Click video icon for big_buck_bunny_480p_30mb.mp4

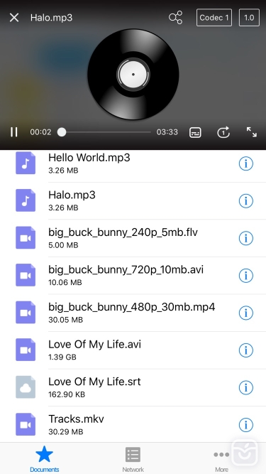pyautogui.click(x=26, y=313)
